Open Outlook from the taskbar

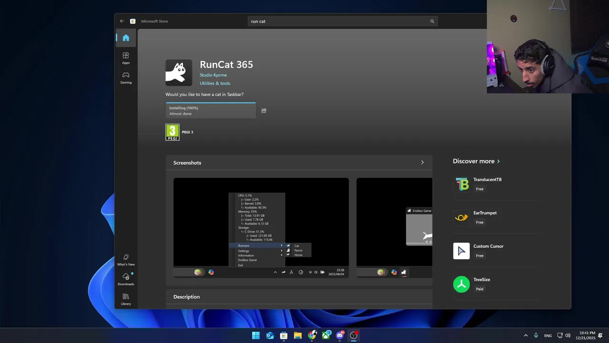[x=270, y=335]
